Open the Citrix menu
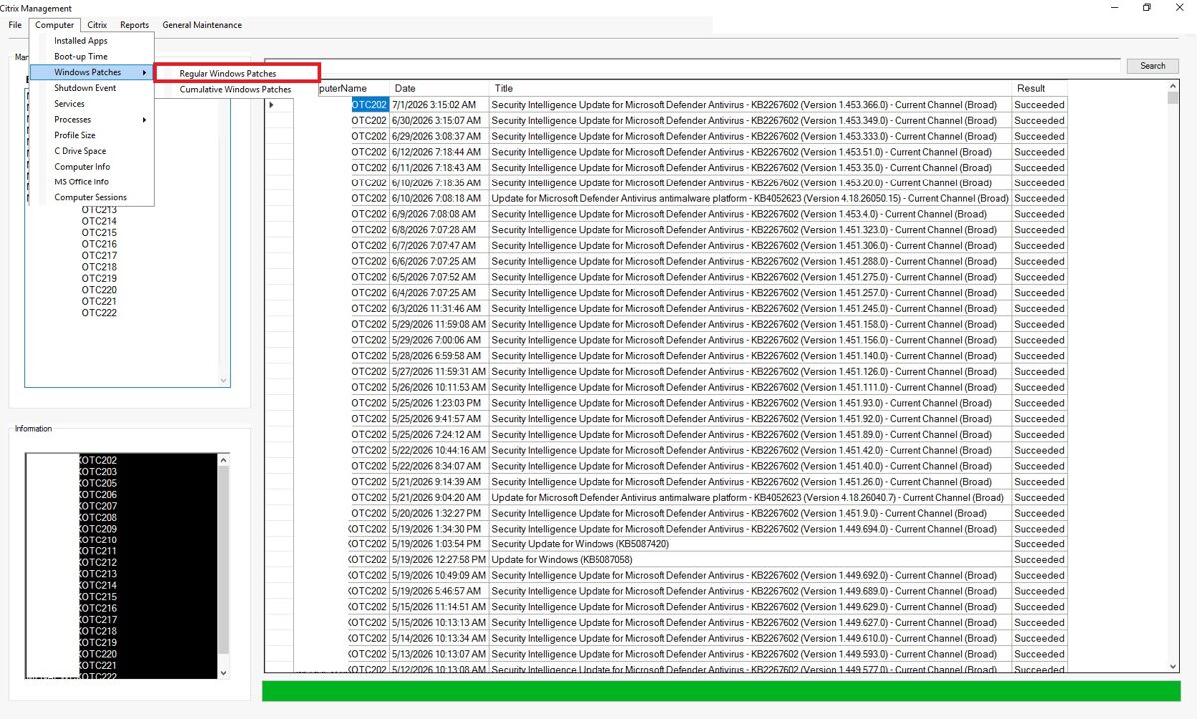 pos(97,25)
